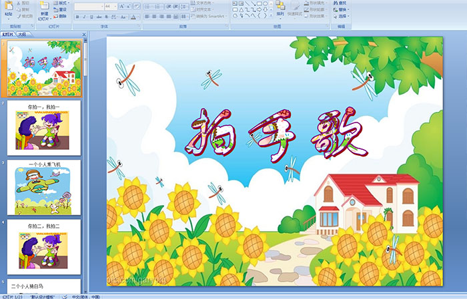Toggle Justify text alignment

point(169,17)
